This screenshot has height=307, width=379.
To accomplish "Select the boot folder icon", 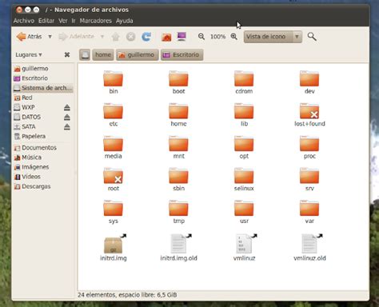I will (178, 78).
